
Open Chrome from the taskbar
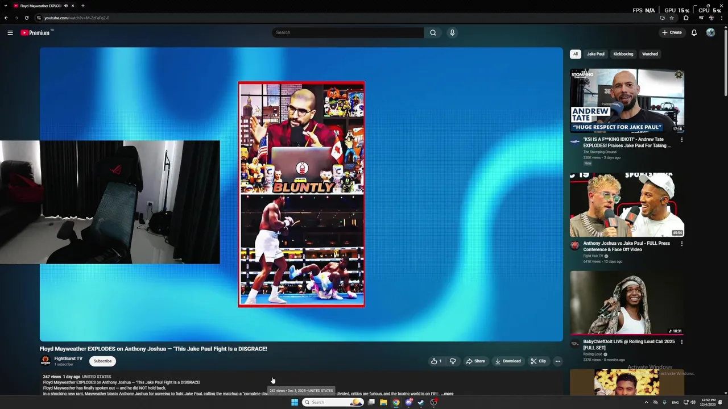pos(396,402)
